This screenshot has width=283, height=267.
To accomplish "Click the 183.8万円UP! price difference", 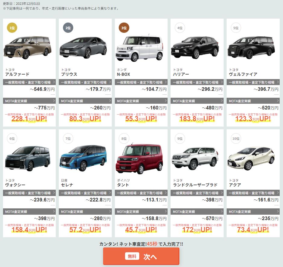I will (197, 119).
